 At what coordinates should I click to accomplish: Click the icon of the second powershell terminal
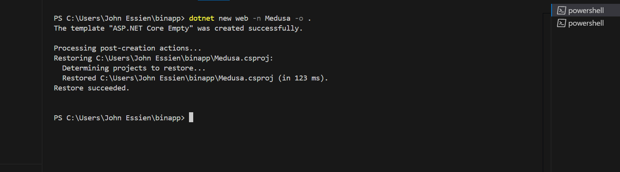561,23
